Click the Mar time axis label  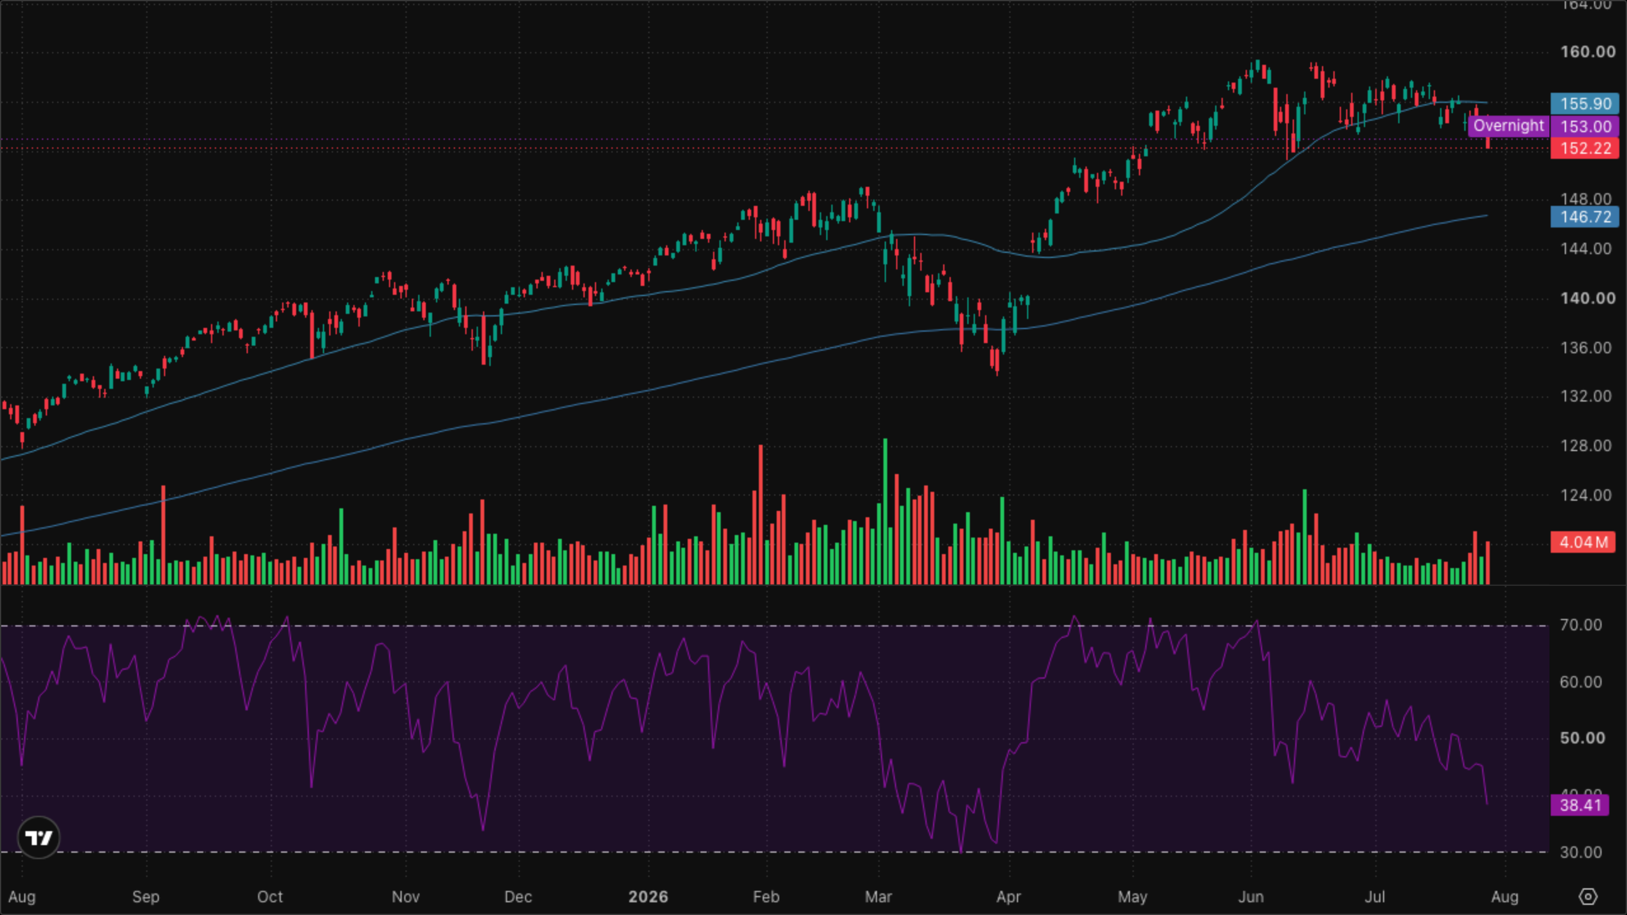point(878,897)
